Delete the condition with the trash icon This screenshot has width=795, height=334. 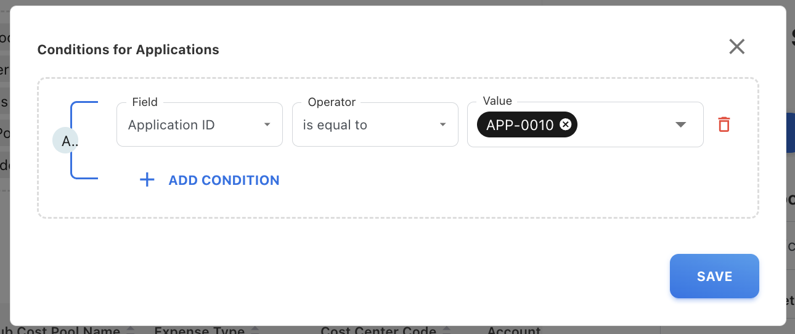(x=724, y=124)
